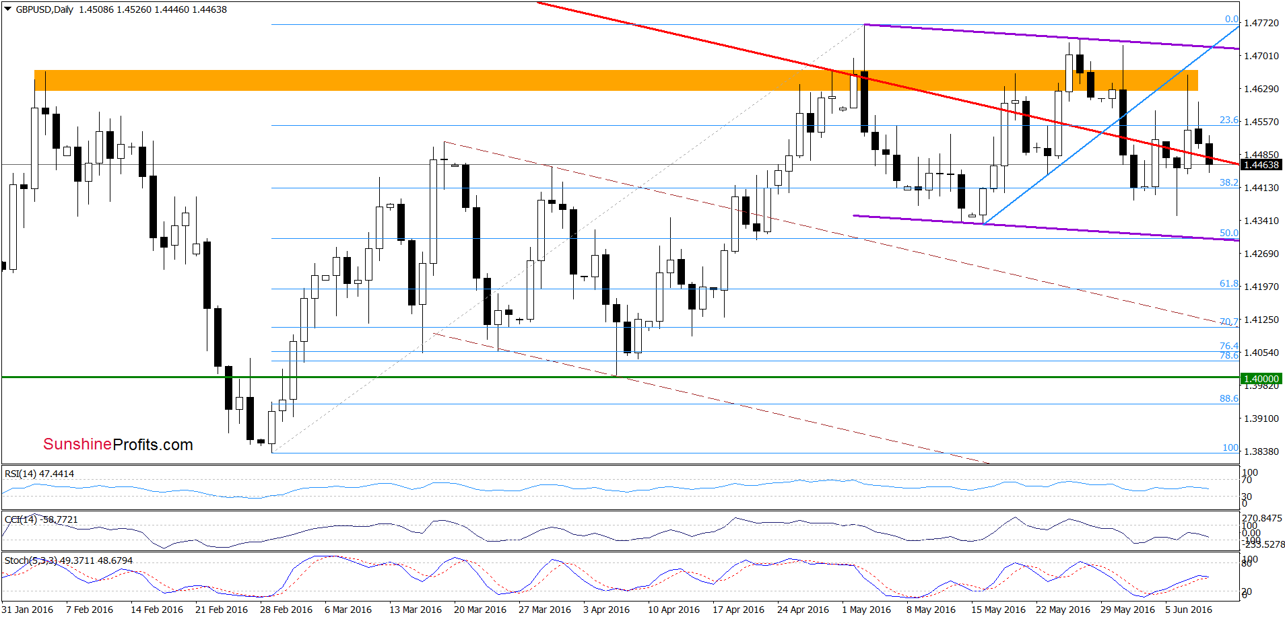
Task: Click the 1 May 2016 date label
Action: [x=866, y=610]
